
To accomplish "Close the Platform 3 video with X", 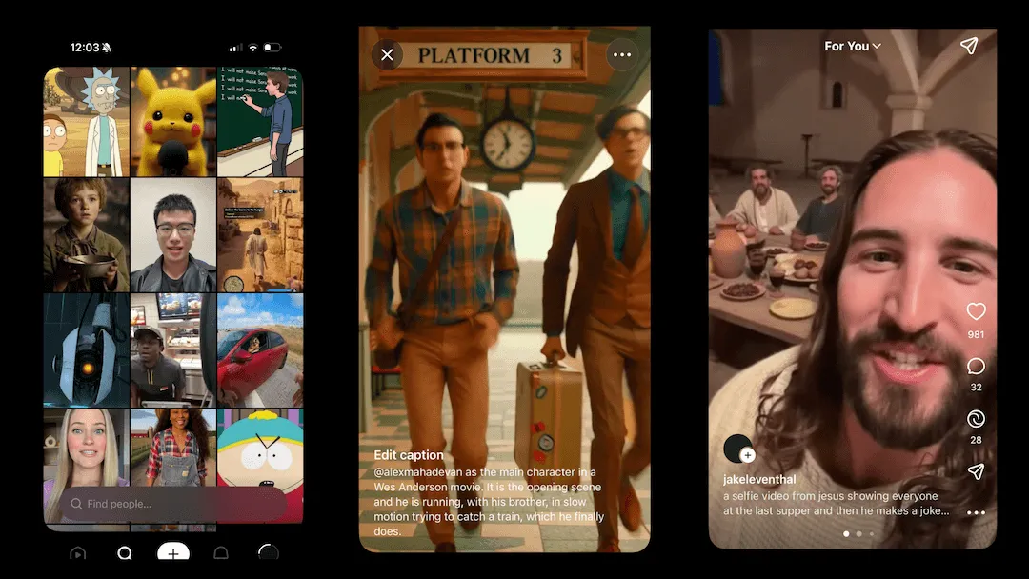I will tap(387, 54).
